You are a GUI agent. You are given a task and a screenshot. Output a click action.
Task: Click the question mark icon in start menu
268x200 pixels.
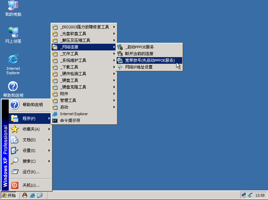(x=14, y=105)
